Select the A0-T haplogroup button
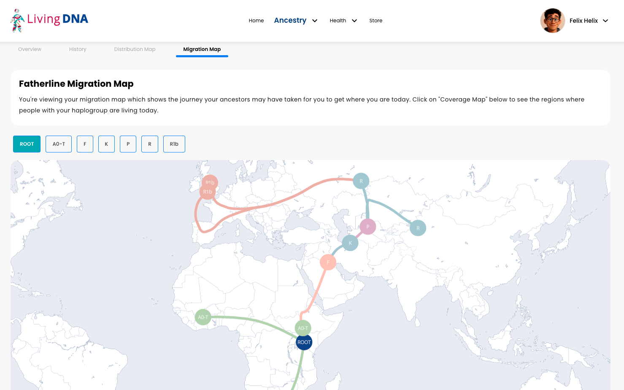624x390 pixels. click(x=59, y=144)
